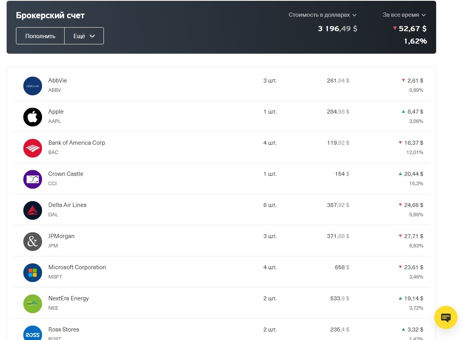
Task: Open the Microsoft Corporation logo icon
Action: [32, 273]
